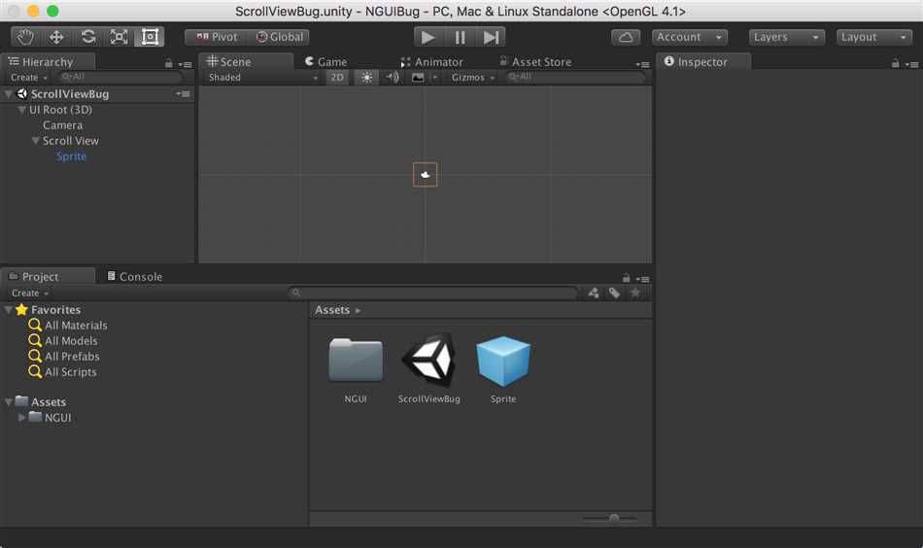Switch to the Asset Store tab
This screenshot has width=923, height=548.
[x=535, y=62]
